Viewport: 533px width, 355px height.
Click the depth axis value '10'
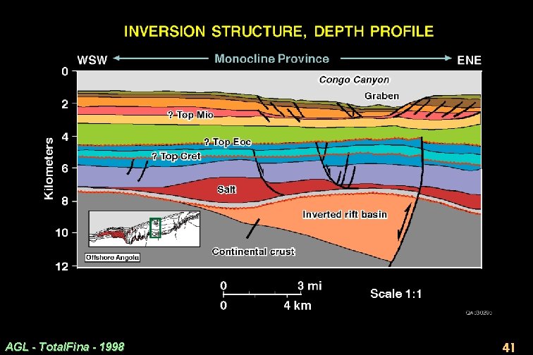(62, 232)
